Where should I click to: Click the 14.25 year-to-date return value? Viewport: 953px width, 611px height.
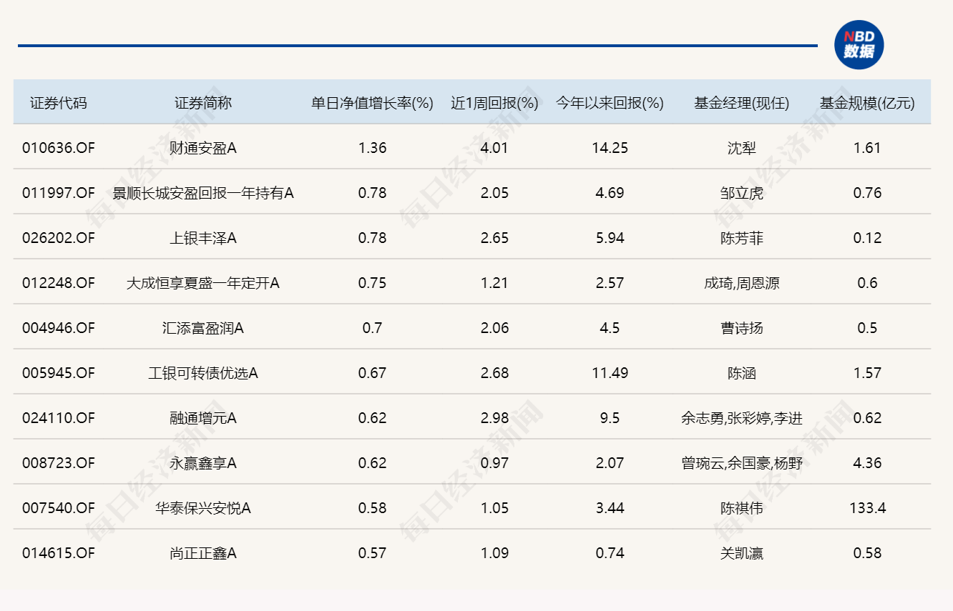(609, 148)
